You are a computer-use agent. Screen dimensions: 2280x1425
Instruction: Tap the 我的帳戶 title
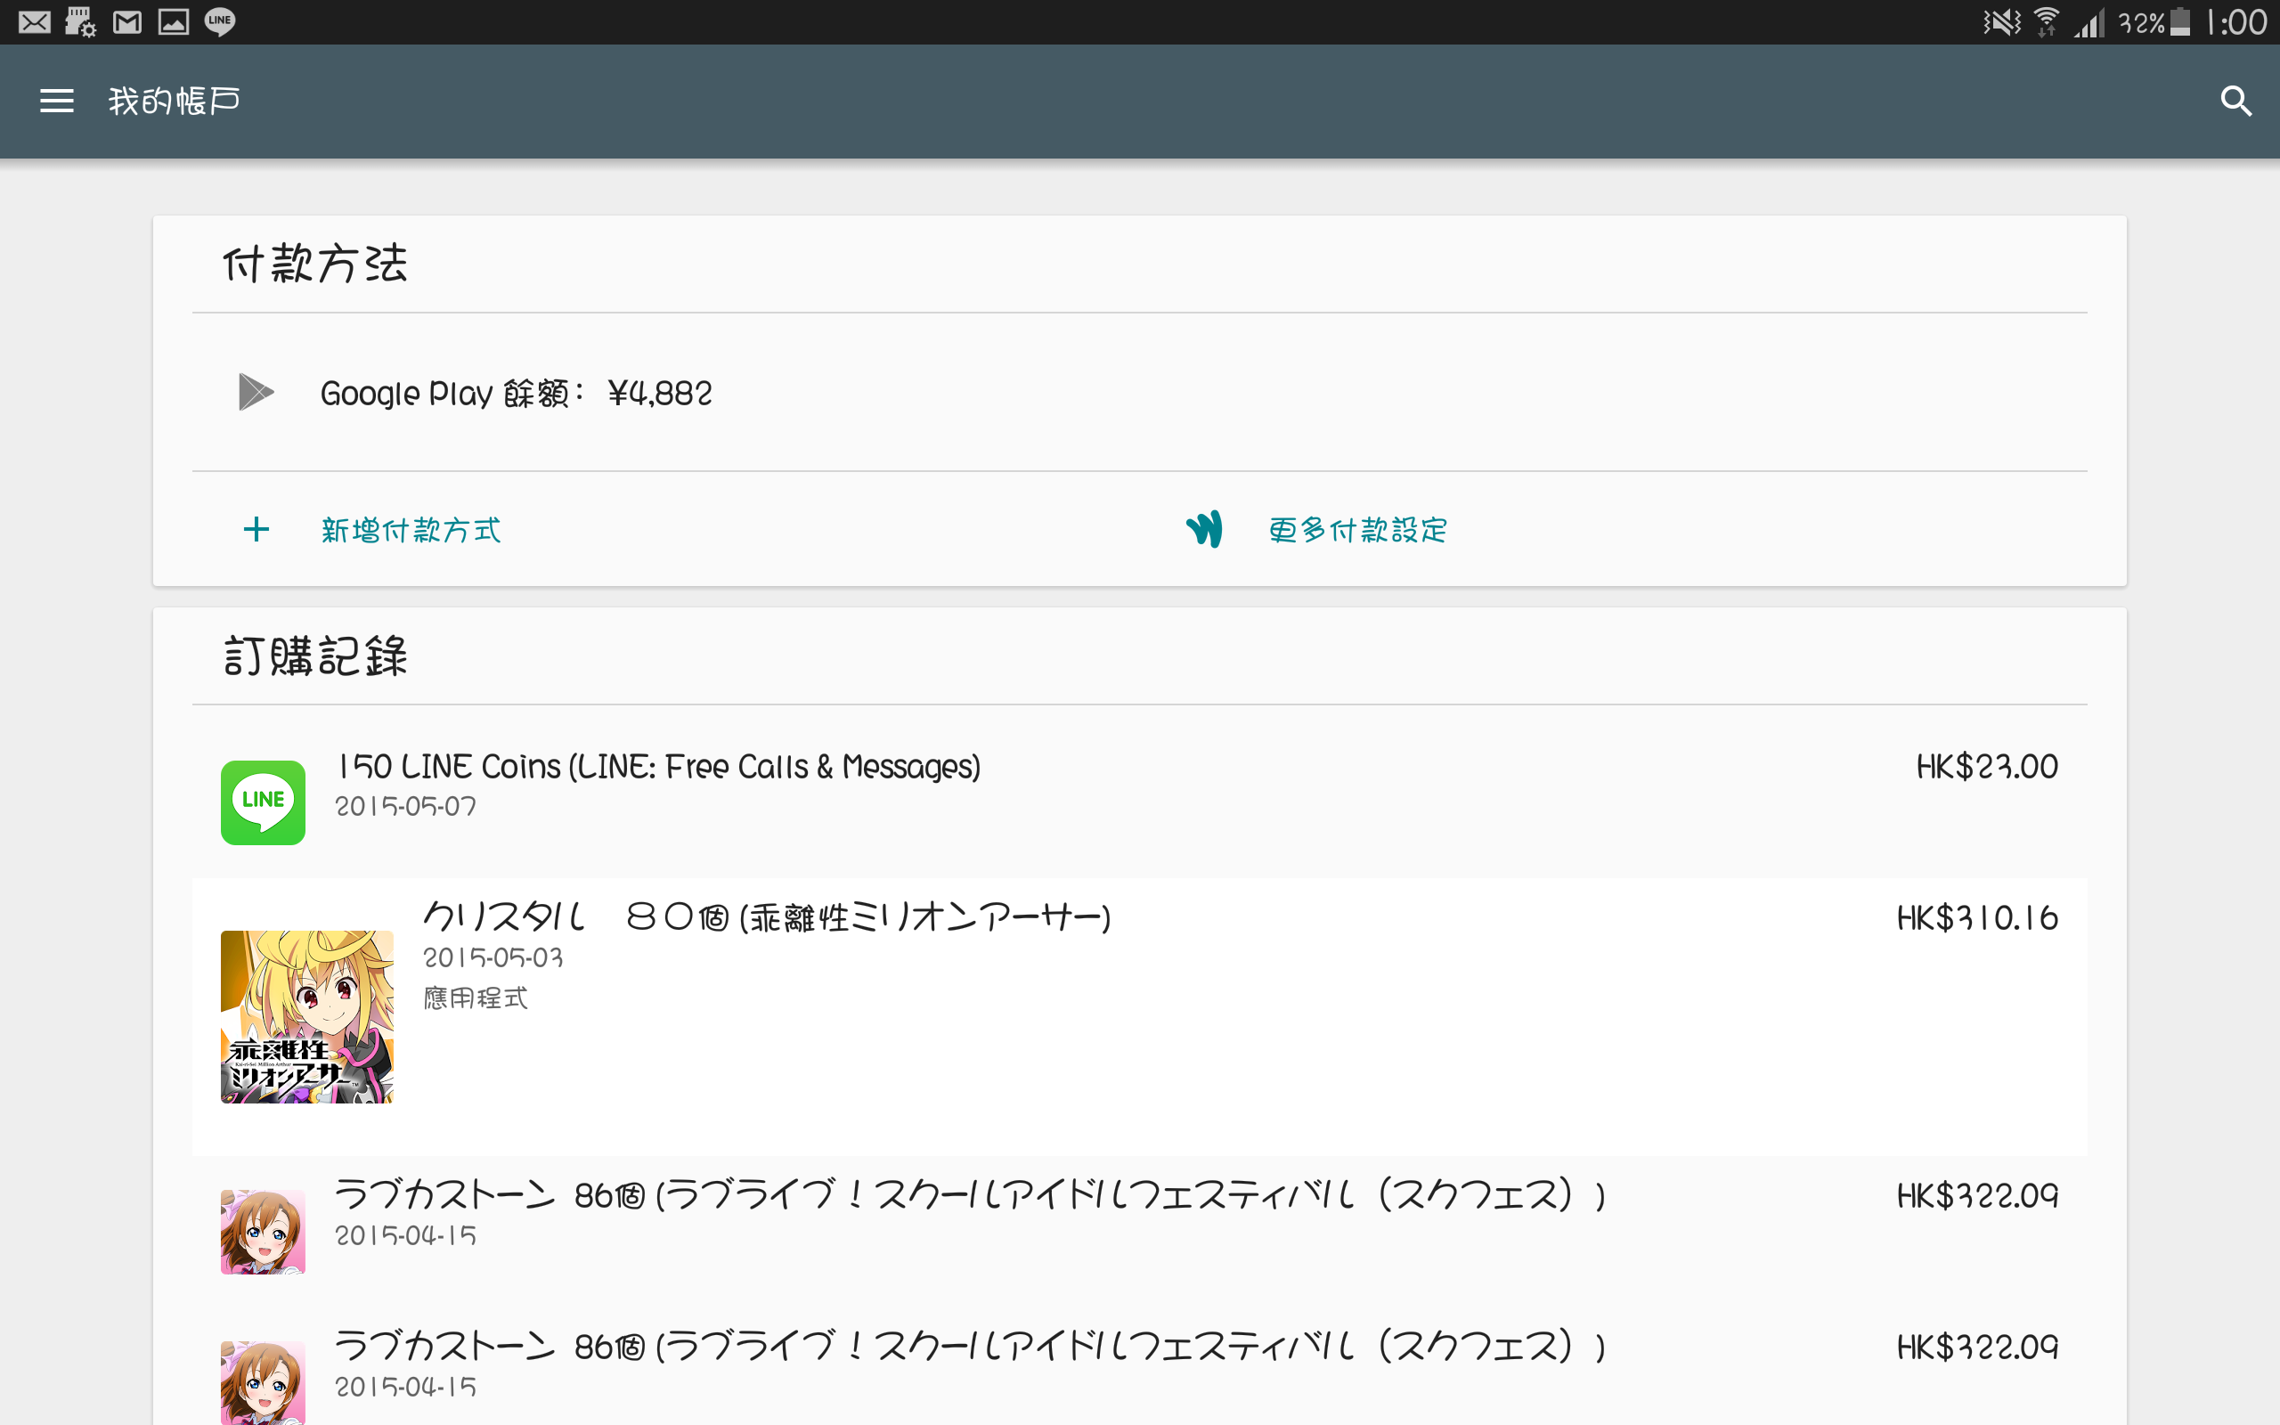tap(175, 101)
